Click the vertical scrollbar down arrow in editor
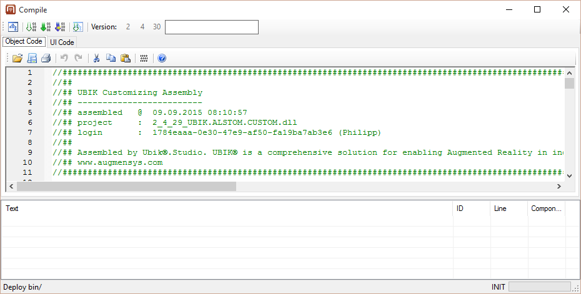 click(x=569, y=177)
